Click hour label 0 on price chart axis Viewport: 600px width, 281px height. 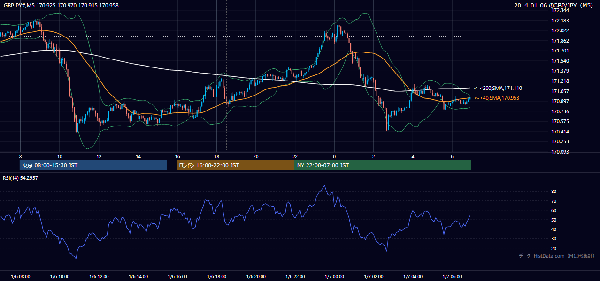pos(334,156)
